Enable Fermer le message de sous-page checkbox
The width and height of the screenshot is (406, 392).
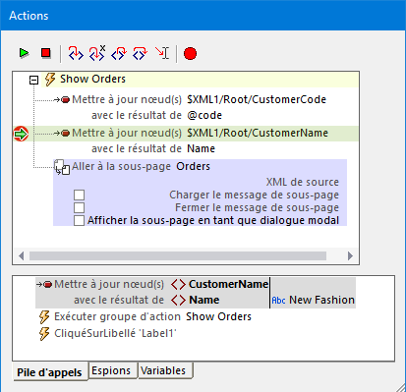coord(79,207)
